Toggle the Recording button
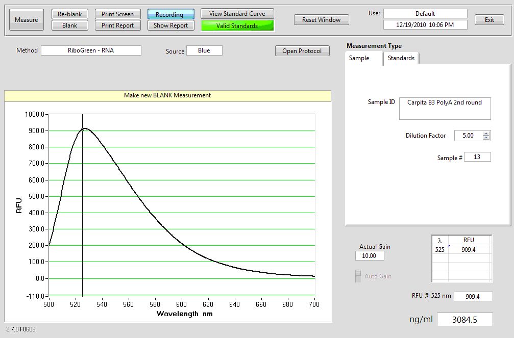Screen dimensions: 514x338 [x=171, y=14]
